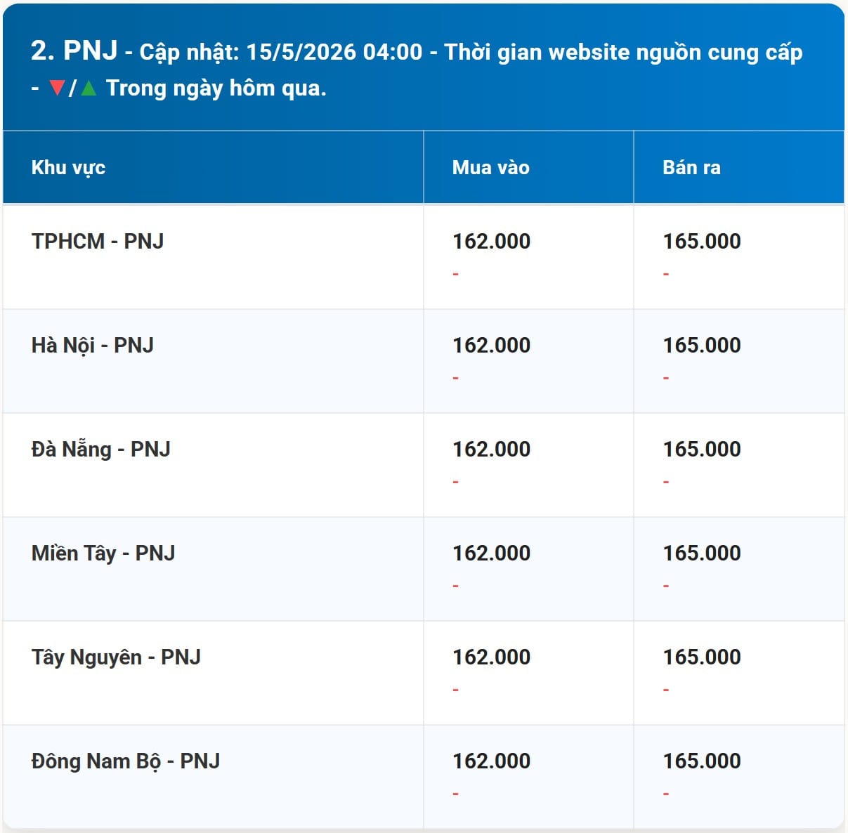The image size is (848, 833).
Task: Click the PNJ title in table header
Action: [91, 51]
